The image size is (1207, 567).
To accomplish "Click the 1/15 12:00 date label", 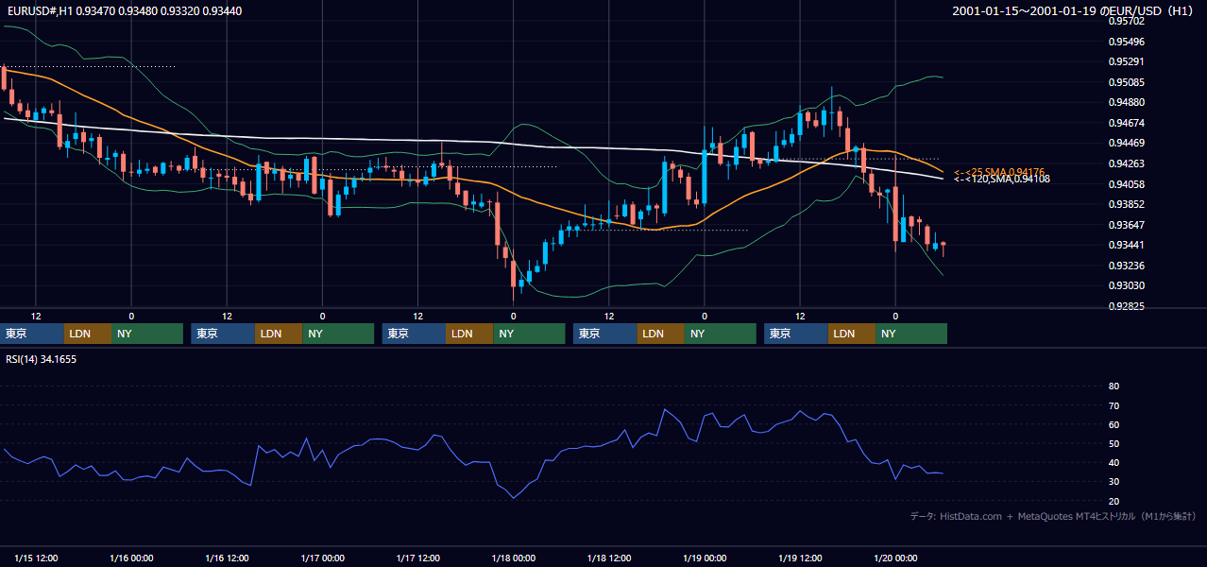I will coord(38,558).
